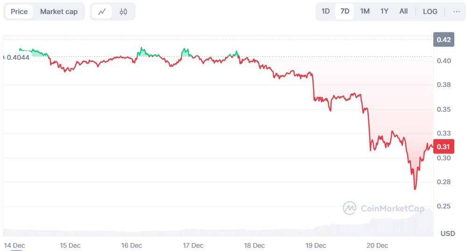Switch to line chart view icon
Screen dimensions: 466x251
[102, 12]
